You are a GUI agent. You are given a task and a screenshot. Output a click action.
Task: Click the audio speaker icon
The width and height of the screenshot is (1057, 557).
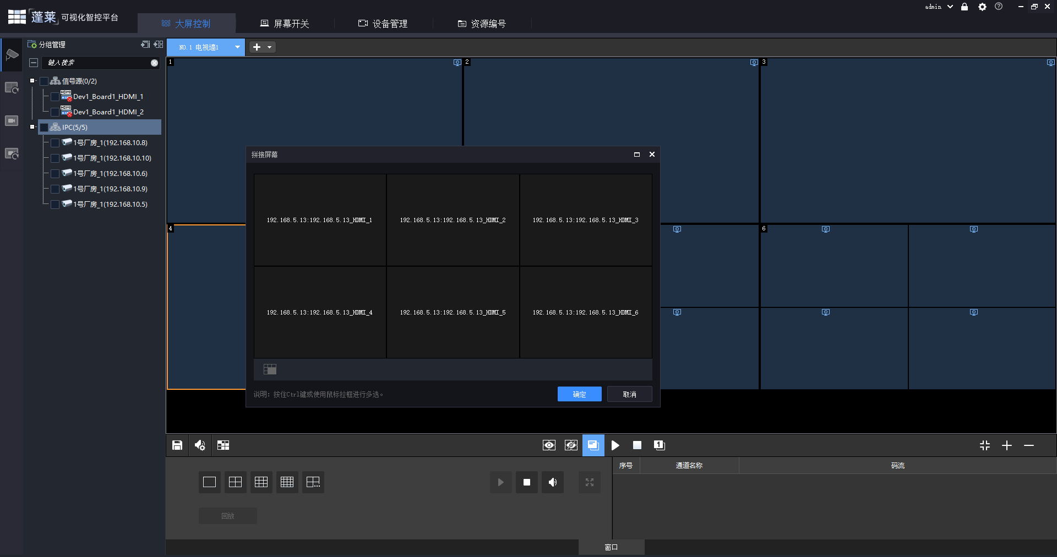(553, 482)
